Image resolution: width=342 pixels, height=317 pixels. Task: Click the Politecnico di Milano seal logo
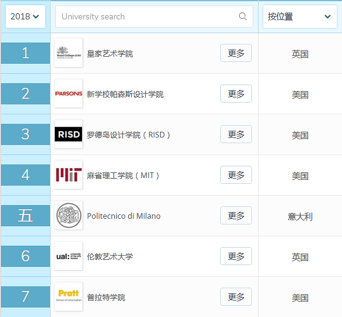[x=68, y=215]
